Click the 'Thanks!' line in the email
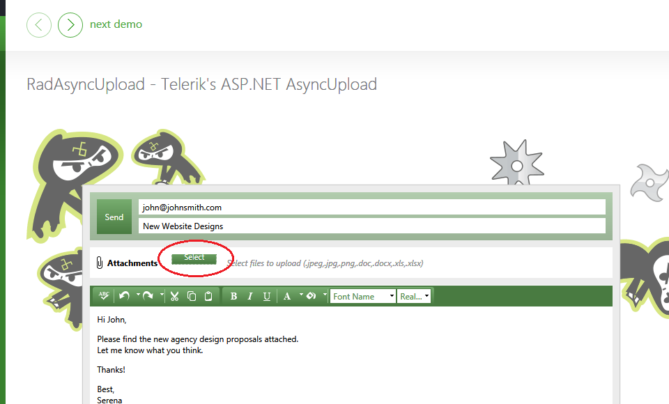 pyautogui.click(x=111, y=369)
